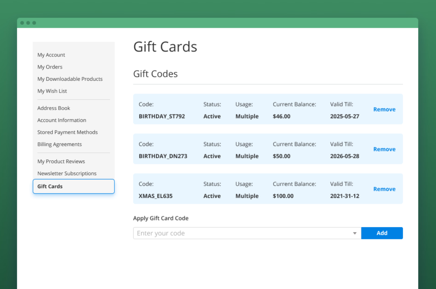Remove the BIRTHDAY_ST792 gift card
The height and width of the screenshot is (289, 436).
[384, 109]
